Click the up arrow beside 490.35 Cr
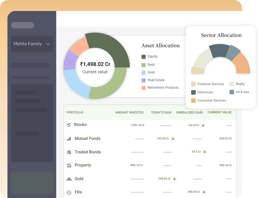 tap(204, 192)
